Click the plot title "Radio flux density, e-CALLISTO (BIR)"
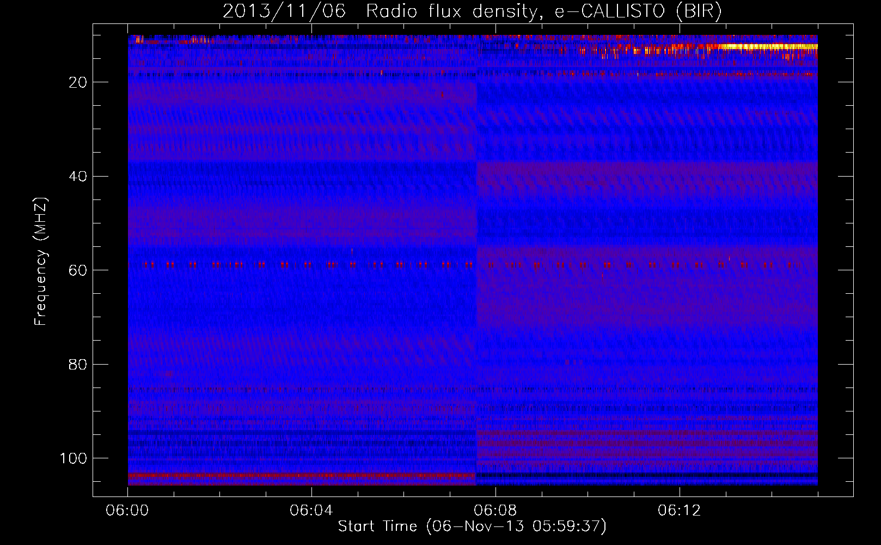This screenshot has height=545, width=881. pos(543,11)
